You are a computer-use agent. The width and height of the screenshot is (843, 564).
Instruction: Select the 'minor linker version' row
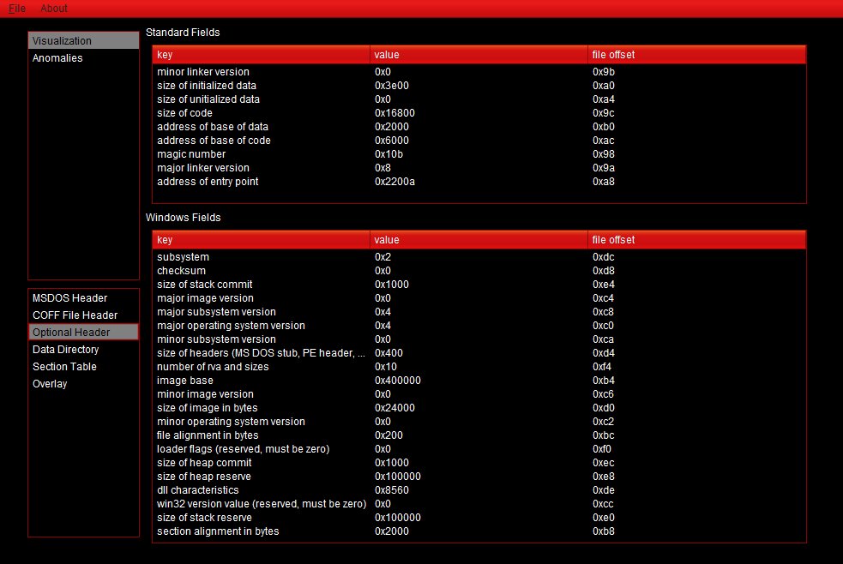[479, 72]
